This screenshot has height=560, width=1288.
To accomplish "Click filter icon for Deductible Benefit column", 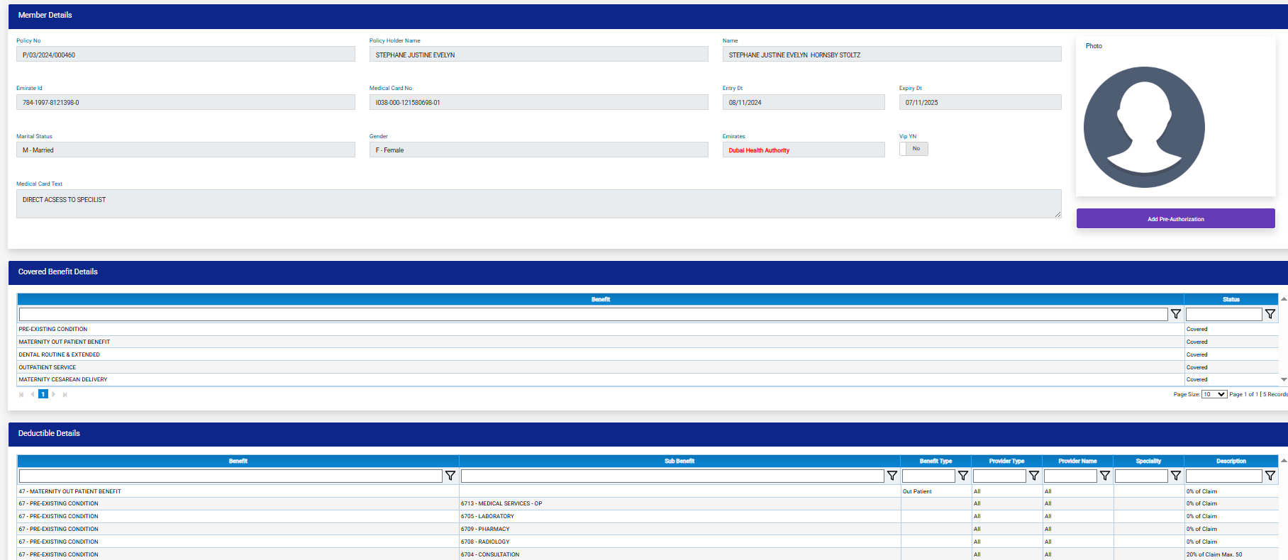I will coord(450,476).
